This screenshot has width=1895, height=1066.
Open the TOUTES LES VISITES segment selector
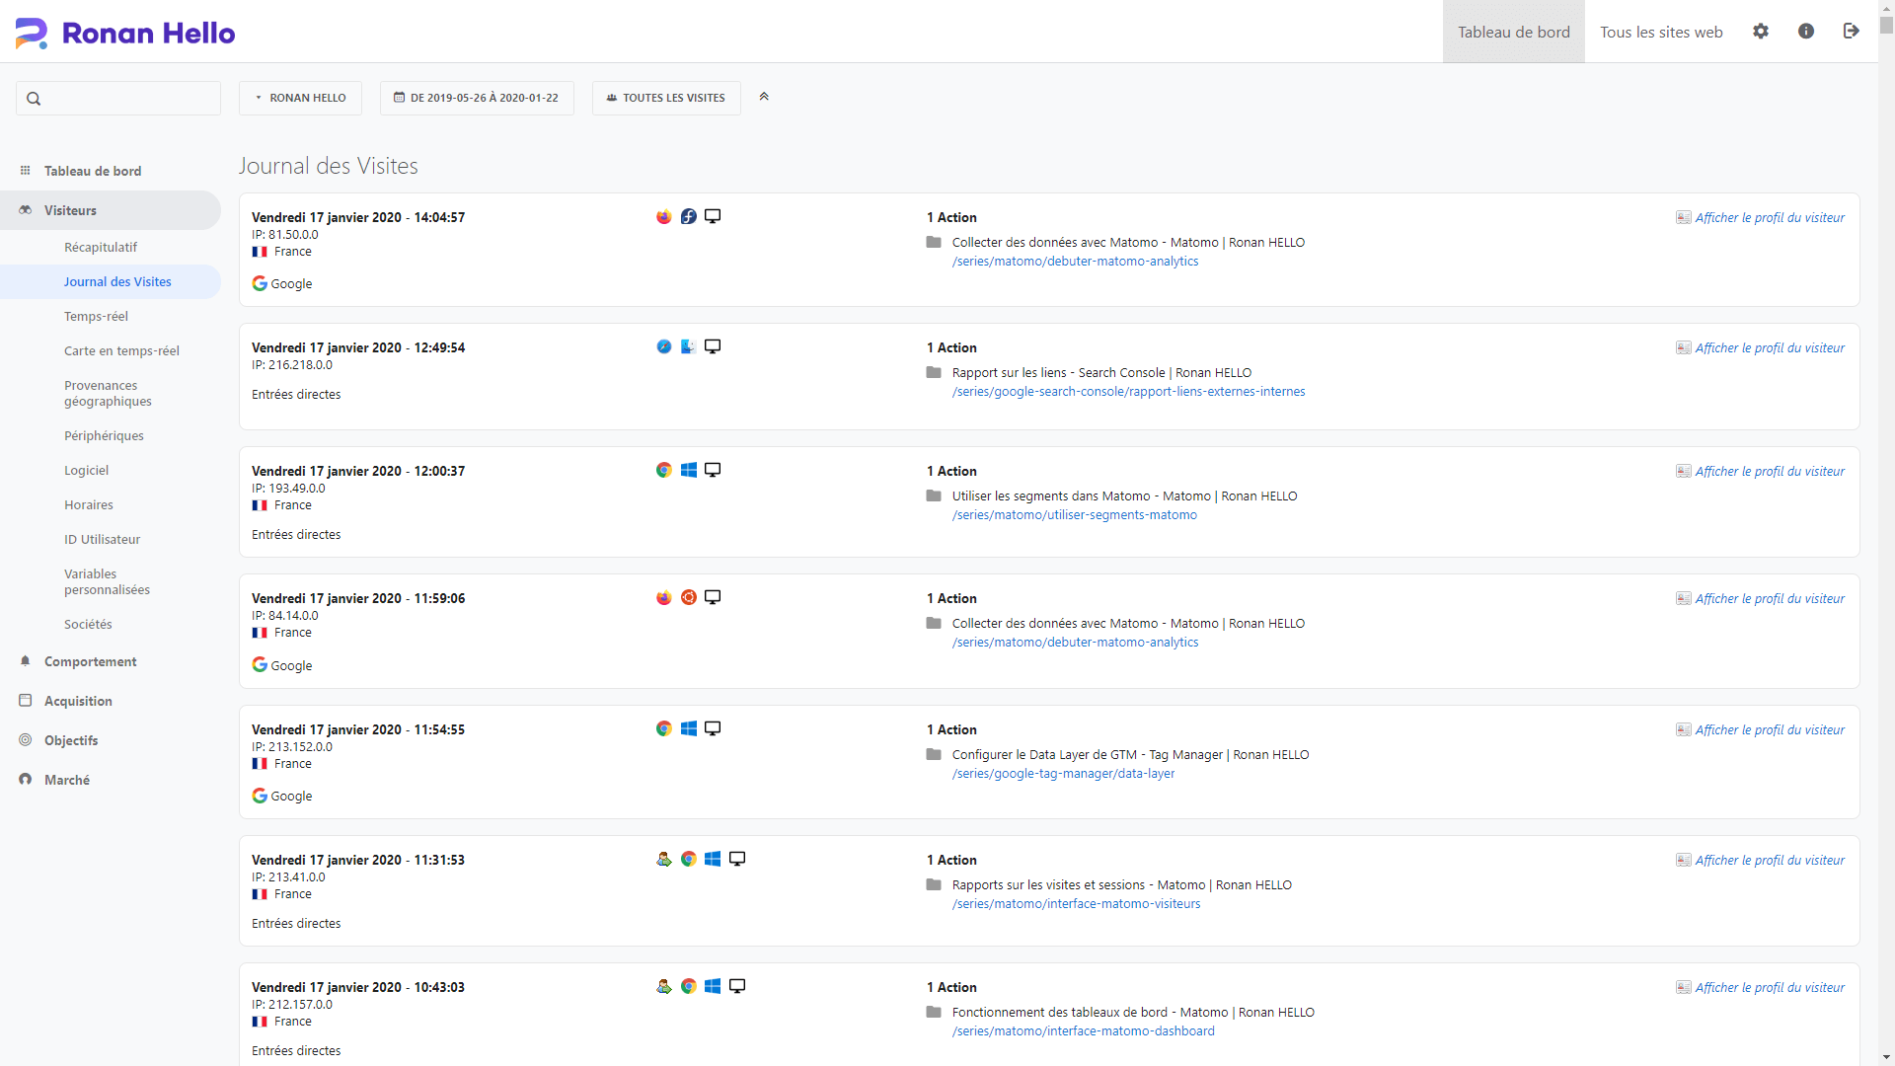pos(666,98)
